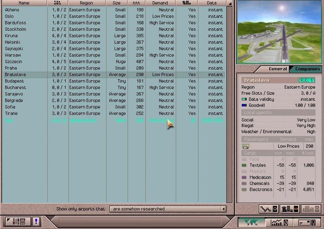Click the buildings icon with minus sign
The image size is (324, 229).
pyautogui.click(x=289, y=209)
